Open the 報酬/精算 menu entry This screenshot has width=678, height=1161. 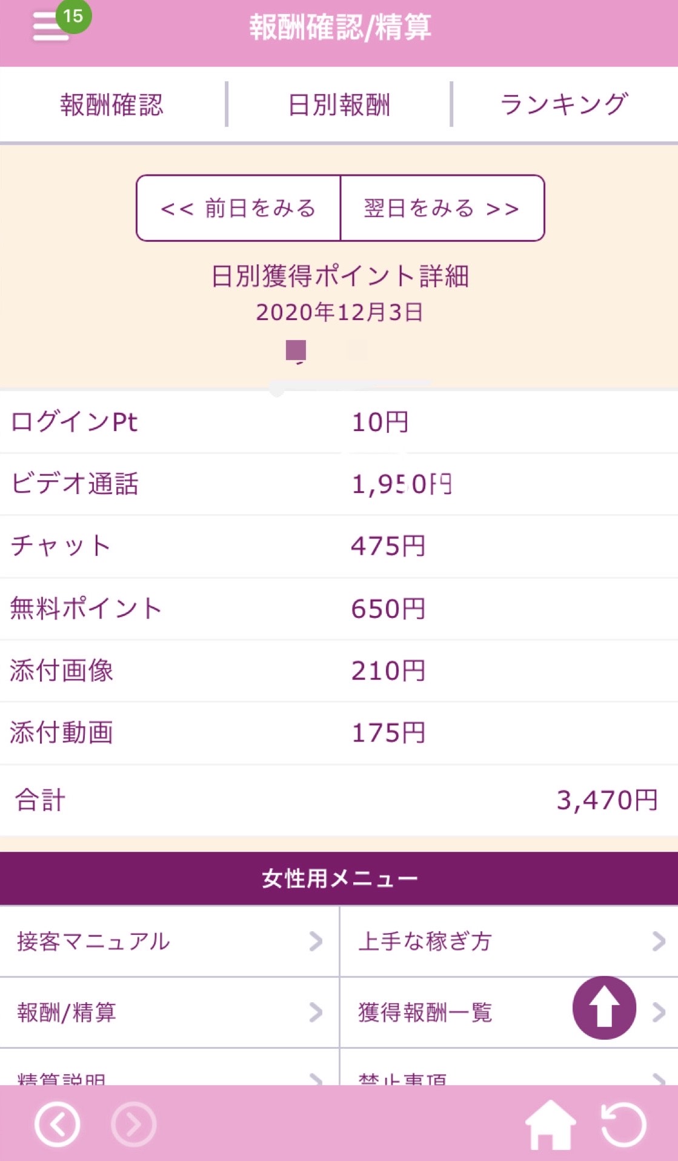click(67, 1012)
